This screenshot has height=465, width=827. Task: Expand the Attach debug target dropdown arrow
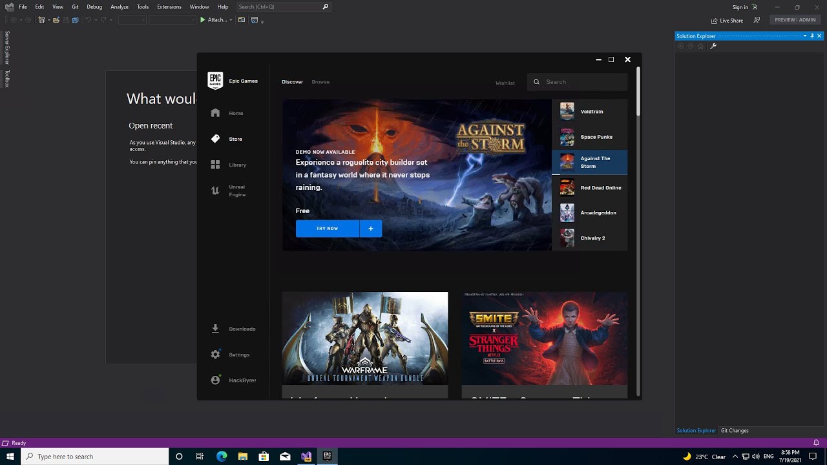(231, 20)
